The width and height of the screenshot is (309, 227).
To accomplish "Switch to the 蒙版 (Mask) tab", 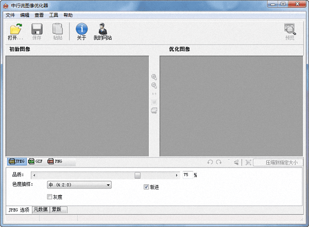I will tap(58, 210).
